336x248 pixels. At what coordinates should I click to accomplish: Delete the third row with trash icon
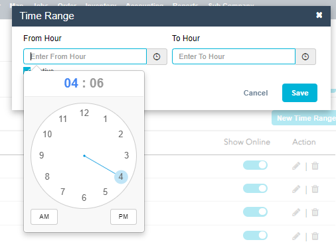315,212
